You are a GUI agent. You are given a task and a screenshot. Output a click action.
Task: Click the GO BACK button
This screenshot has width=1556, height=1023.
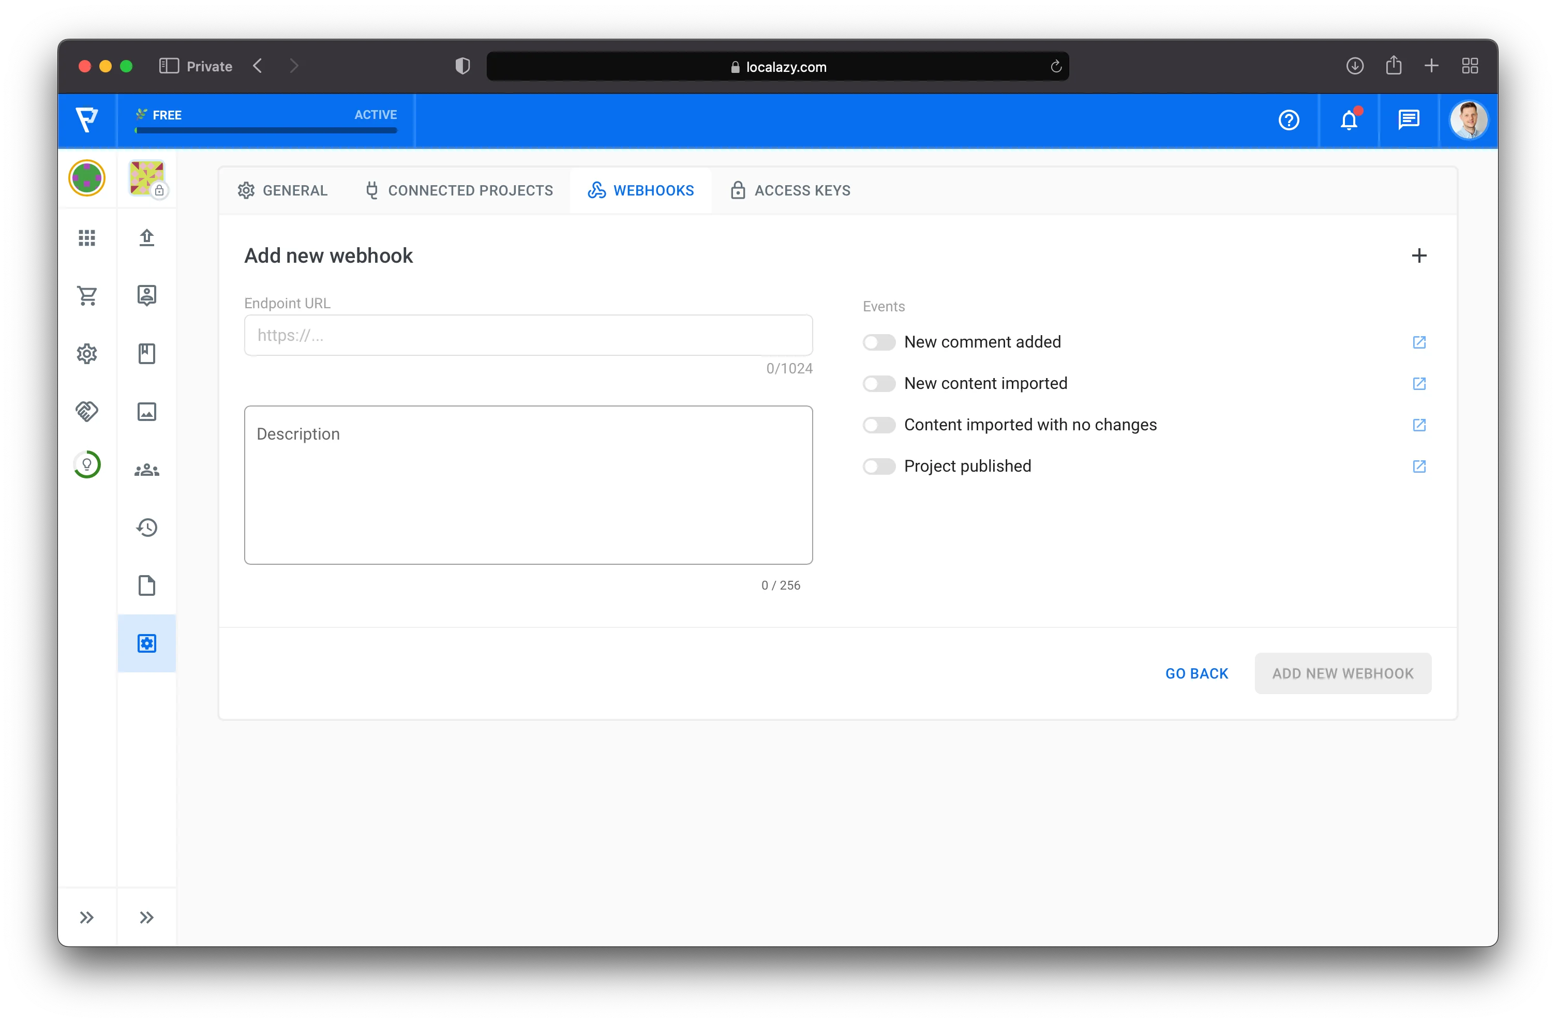[x=1196, y=673]
